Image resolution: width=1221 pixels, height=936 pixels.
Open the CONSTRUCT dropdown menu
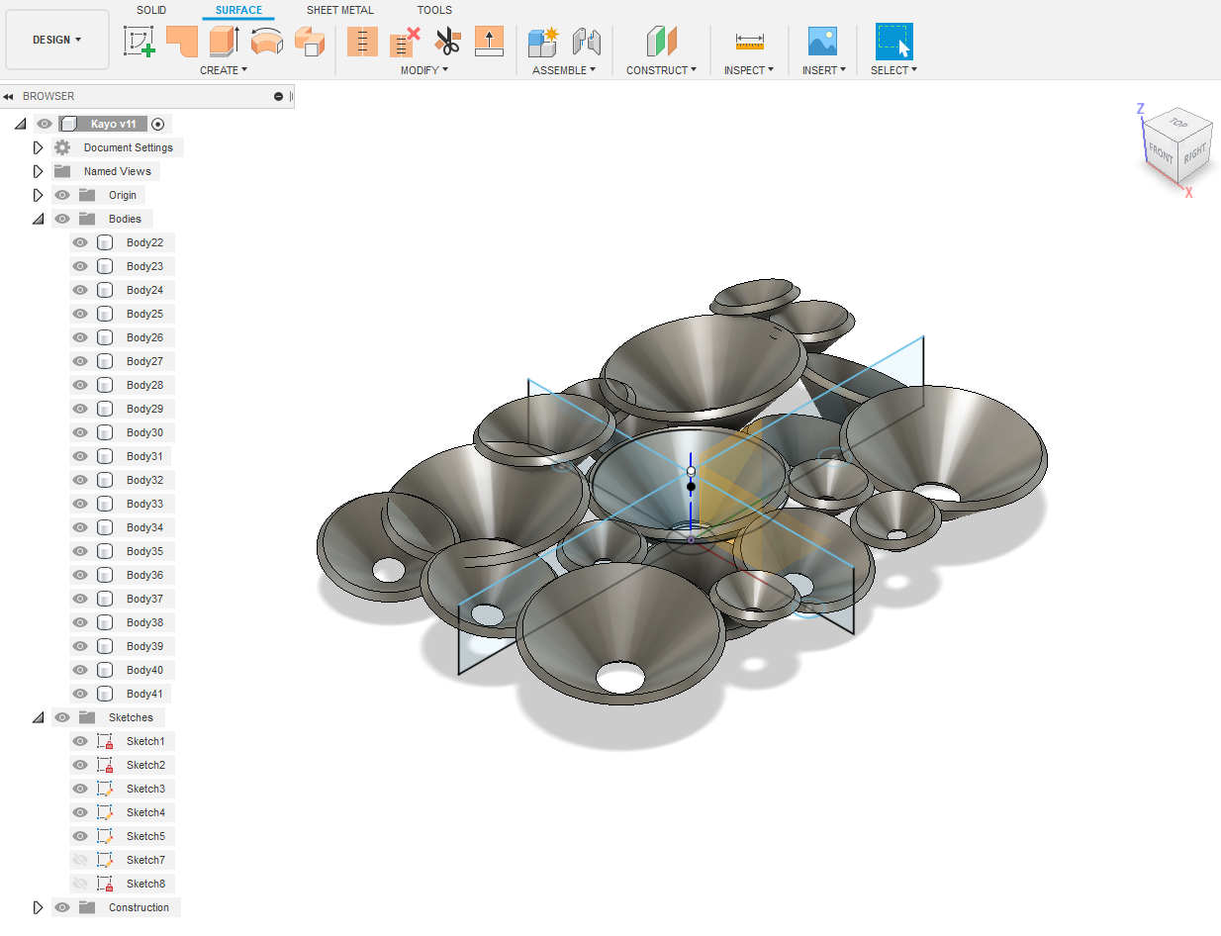661,70
